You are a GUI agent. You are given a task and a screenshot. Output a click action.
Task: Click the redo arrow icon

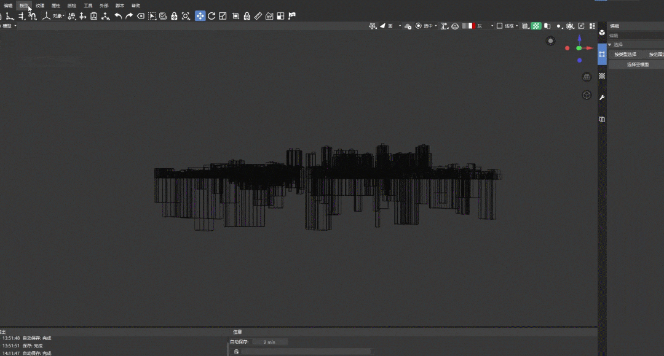coord(129,16)
